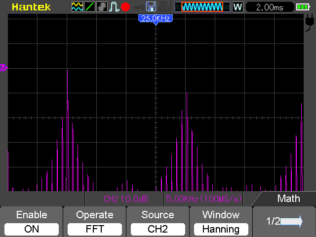Toggle the Enable ON setting
The height and width of the screenshot is (237, 316).
(32, 229)
